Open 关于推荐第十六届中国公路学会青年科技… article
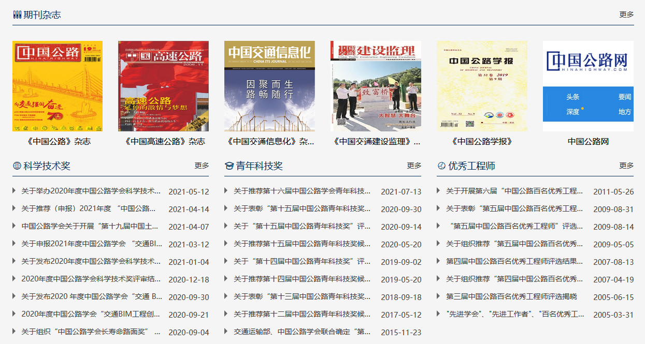Screen dimensions: 645x344 (x=302, y=191)
